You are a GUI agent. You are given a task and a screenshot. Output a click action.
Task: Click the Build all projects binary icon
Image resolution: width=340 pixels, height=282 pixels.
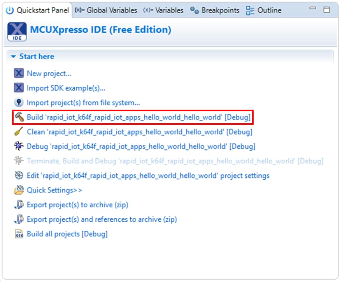pos(19,234)
